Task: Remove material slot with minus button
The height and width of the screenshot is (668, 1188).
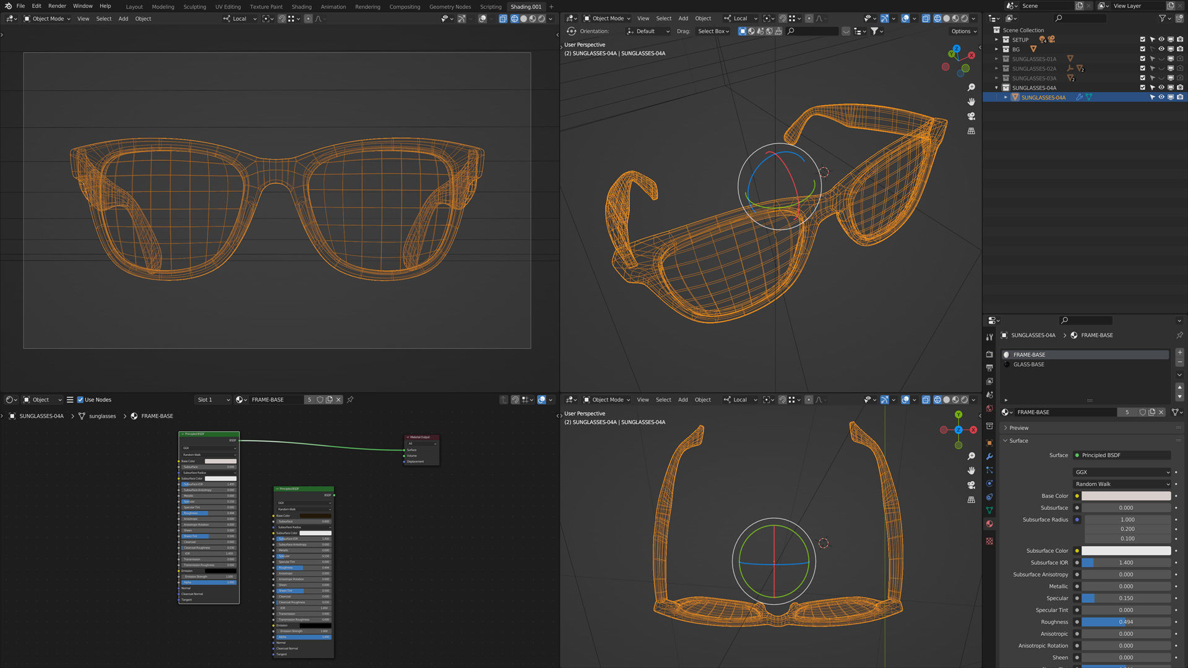Action: (1180, 362)
